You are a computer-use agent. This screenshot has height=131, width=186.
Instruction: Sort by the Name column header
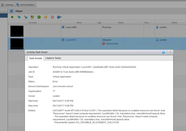pyautogui.click(x=79, y=23)
